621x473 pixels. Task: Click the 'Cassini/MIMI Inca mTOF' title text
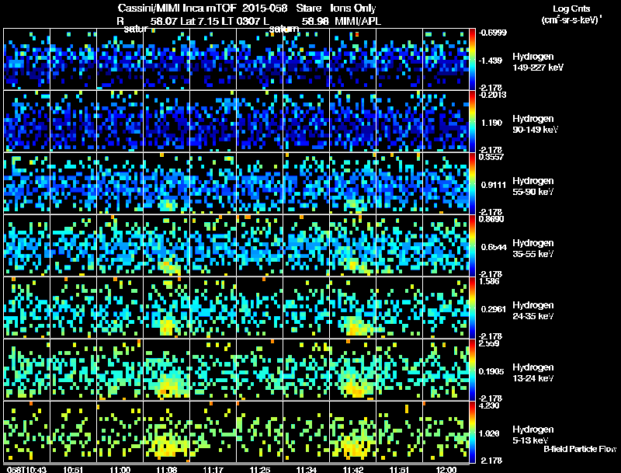click(x=177, y=8)
